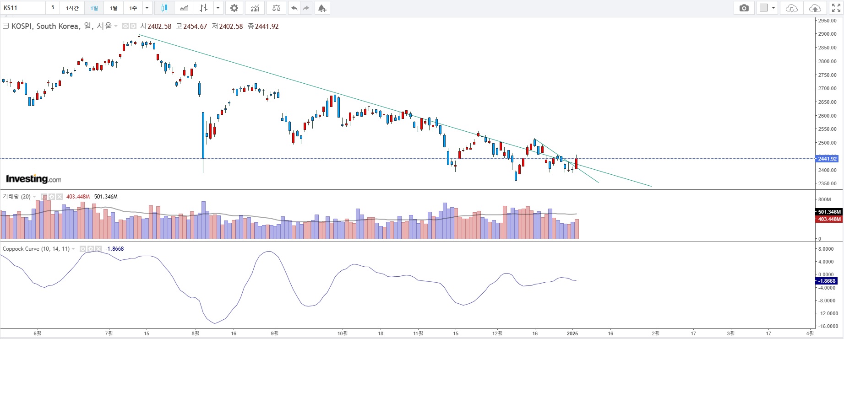Switch to the area chart style icon
Screen dimensions: 844x403
pyautogui.click(x=184, y=8)
